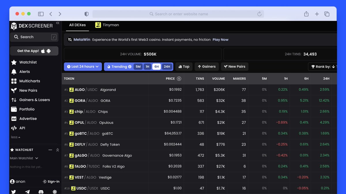Select 5M trending timeframe
This screenshot has width=346, height=194.
click(x=138, y=67)
